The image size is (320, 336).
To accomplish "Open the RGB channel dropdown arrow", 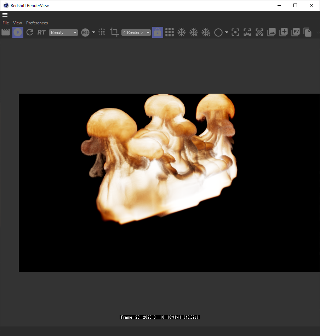I will (93, 32).
